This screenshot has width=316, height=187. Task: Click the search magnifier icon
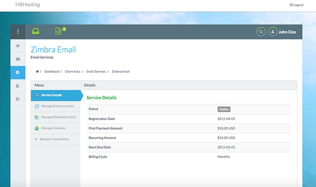point(261,32)
